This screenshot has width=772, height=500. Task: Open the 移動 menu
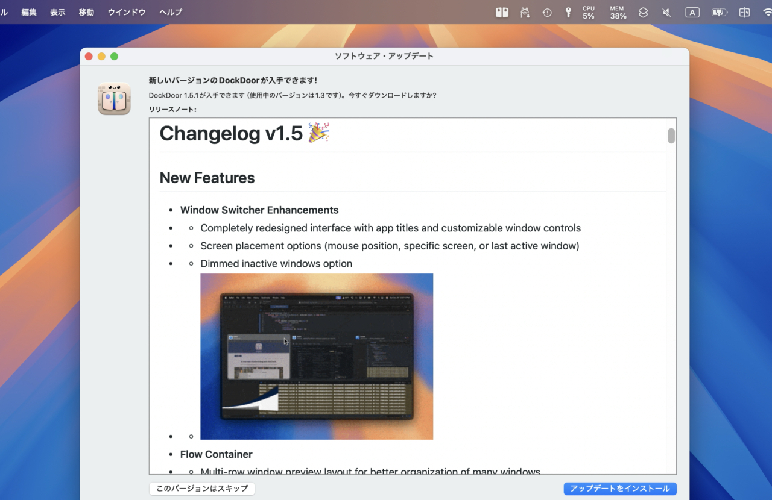pyautogui.click(x=86, y=12)
